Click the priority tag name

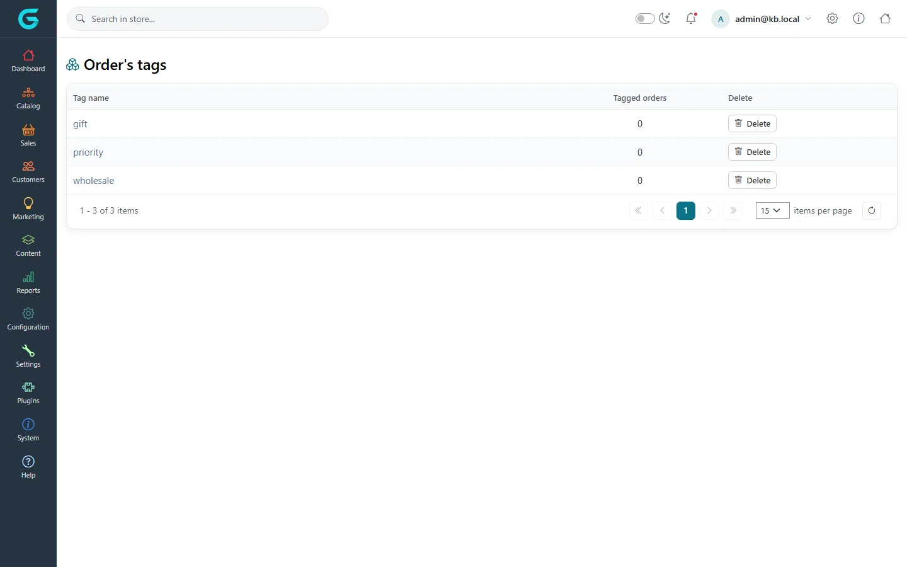[x=88, y=152]
